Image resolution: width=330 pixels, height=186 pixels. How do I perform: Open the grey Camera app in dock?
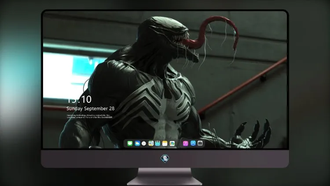(x=200, y=143)
